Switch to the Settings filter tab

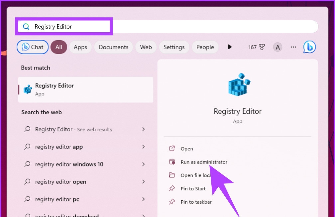(174, 47)
